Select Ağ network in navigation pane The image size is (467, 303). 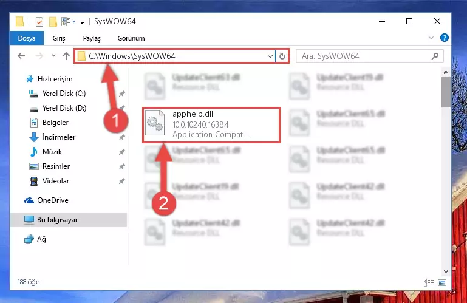click(x=35, y=239)
